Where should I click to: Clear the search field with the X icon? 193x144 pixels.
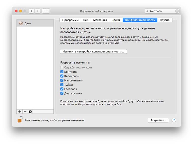[177, 11]
